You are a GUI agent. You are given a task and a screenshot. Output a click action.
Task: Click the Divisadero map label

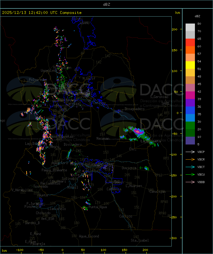tap(73, 144)
